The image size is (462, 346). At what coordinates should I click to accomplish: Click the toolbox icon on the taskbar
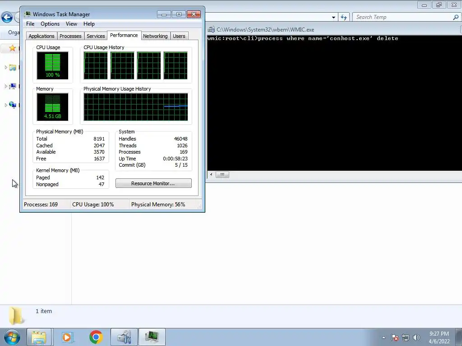point(124,337)
